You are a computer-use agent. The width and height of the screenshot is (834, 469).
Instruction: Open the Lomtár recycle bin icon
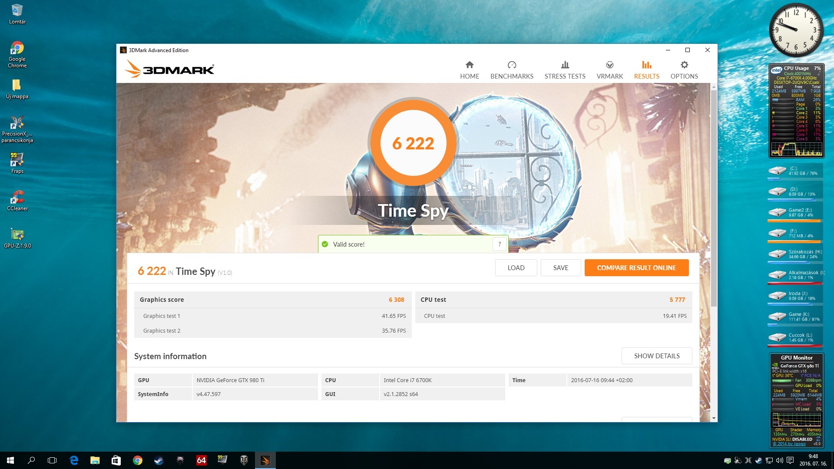(17, 14)
